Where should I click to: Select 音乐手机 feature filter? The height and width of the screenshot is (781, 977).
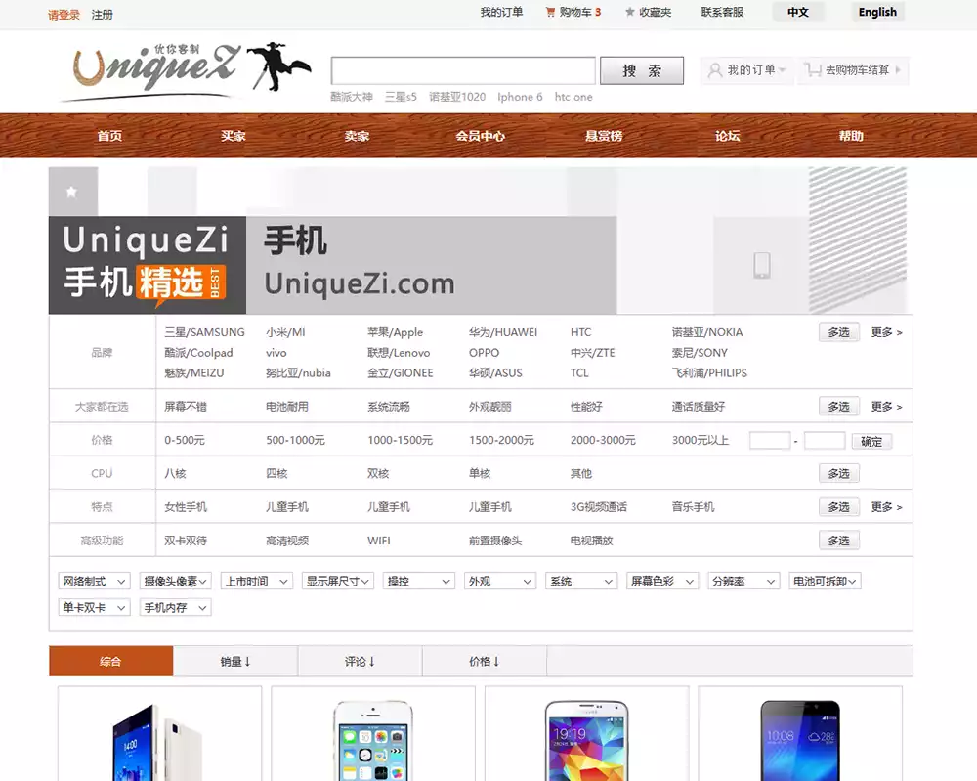coord(693,506)
